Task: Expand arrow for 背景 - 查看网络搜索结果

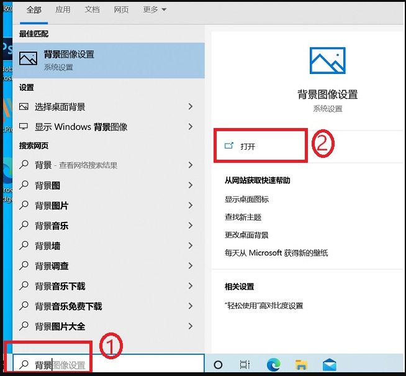Action: coord(191,165)
